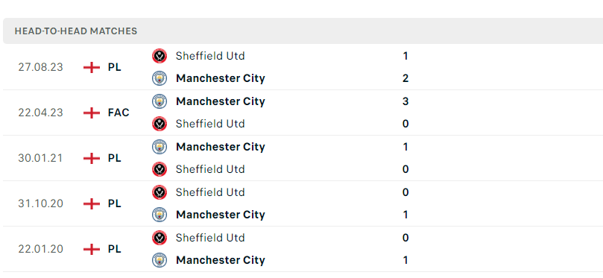Click Sheffield Utd score 1 in top match
The height and width of the screenshot is (278, 603).
click(x=405, y=56)
